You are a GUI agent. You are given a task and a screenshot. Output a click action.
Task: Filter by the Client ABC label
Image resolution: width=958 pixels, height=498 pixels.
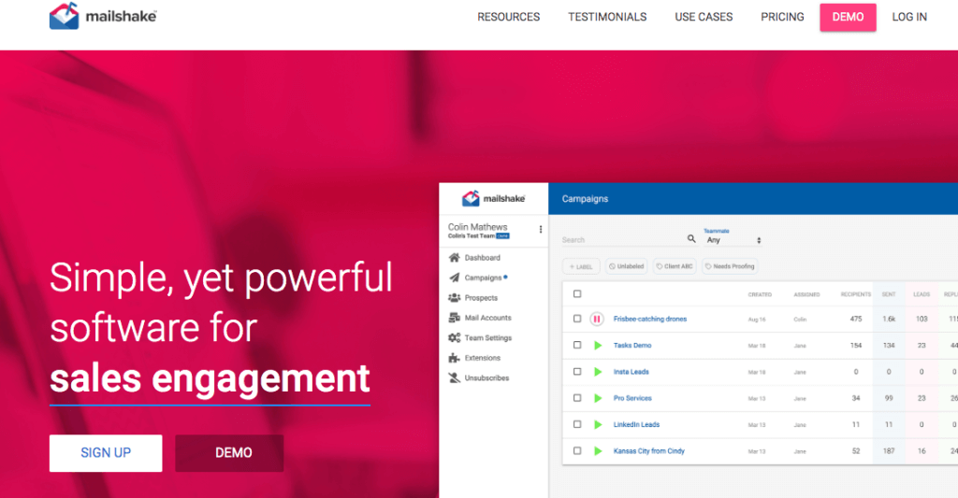(x=675, y=266)
